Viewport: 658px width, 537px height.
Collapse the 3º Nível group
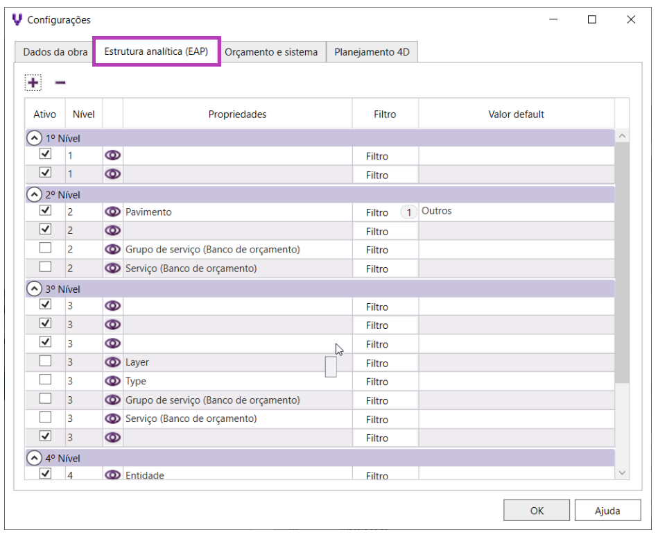pos(33,289)
